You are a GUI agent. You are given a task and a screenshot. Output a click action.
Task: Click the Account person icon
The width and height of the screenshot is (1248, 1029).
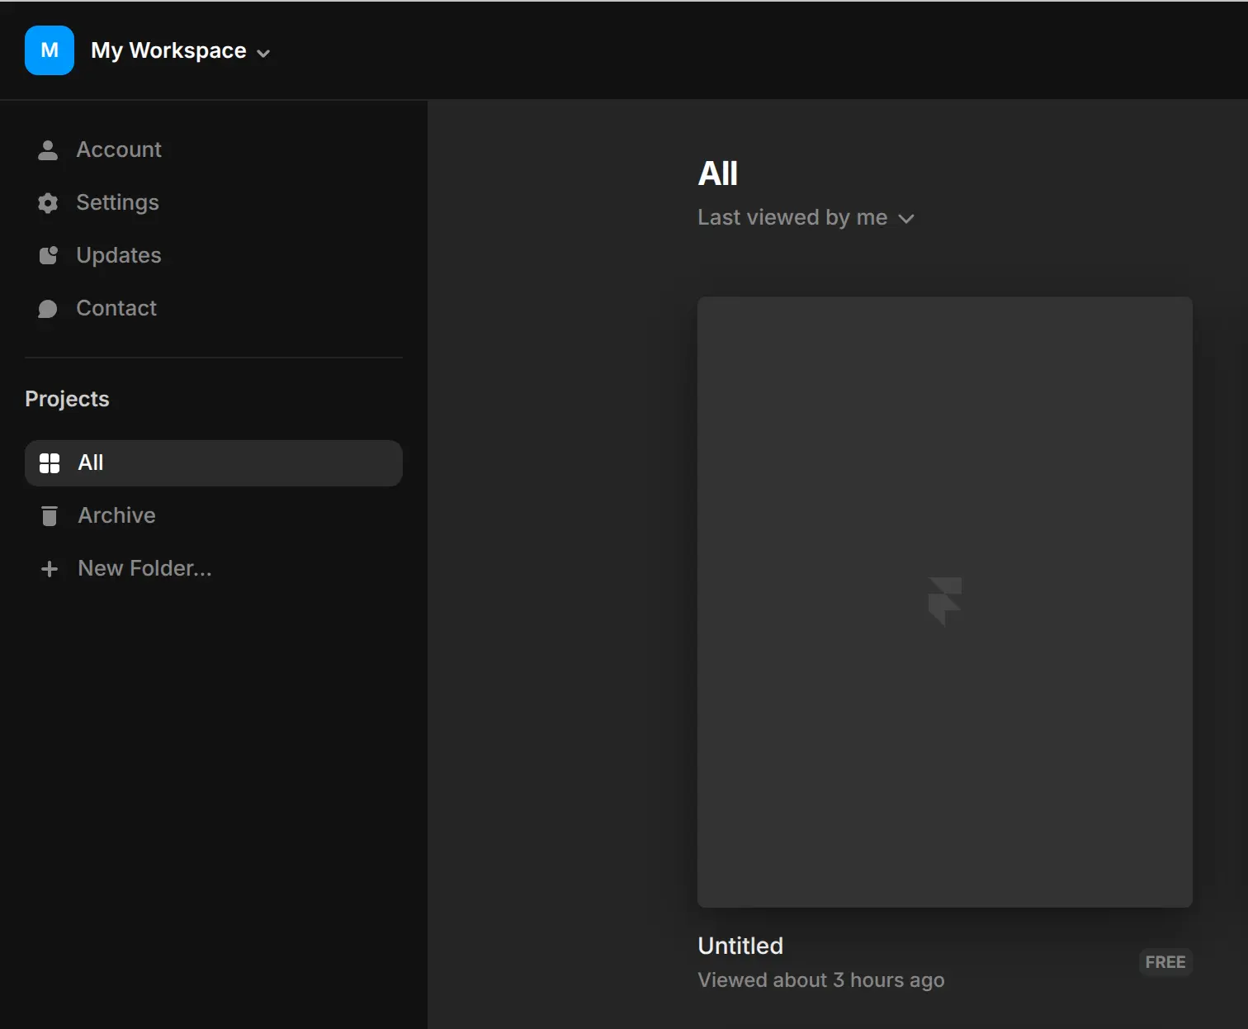click(x=48, y=149)
